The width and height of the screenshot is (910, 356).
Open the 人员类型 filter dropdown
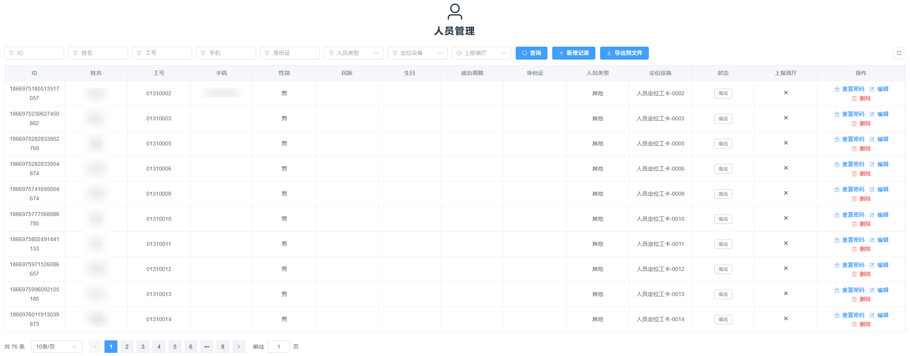click(353, 53)
